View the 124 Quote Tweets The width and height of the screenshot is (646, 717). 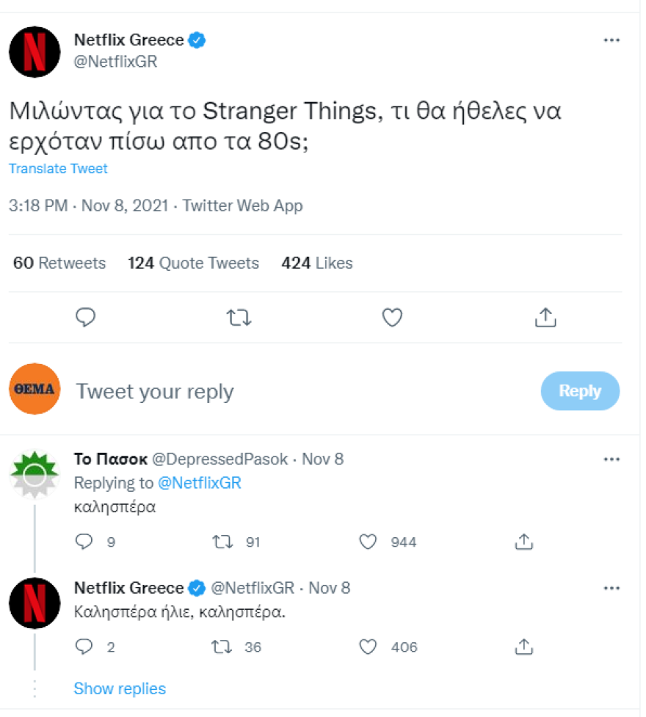pyautogui.click(x=193, y=263)
